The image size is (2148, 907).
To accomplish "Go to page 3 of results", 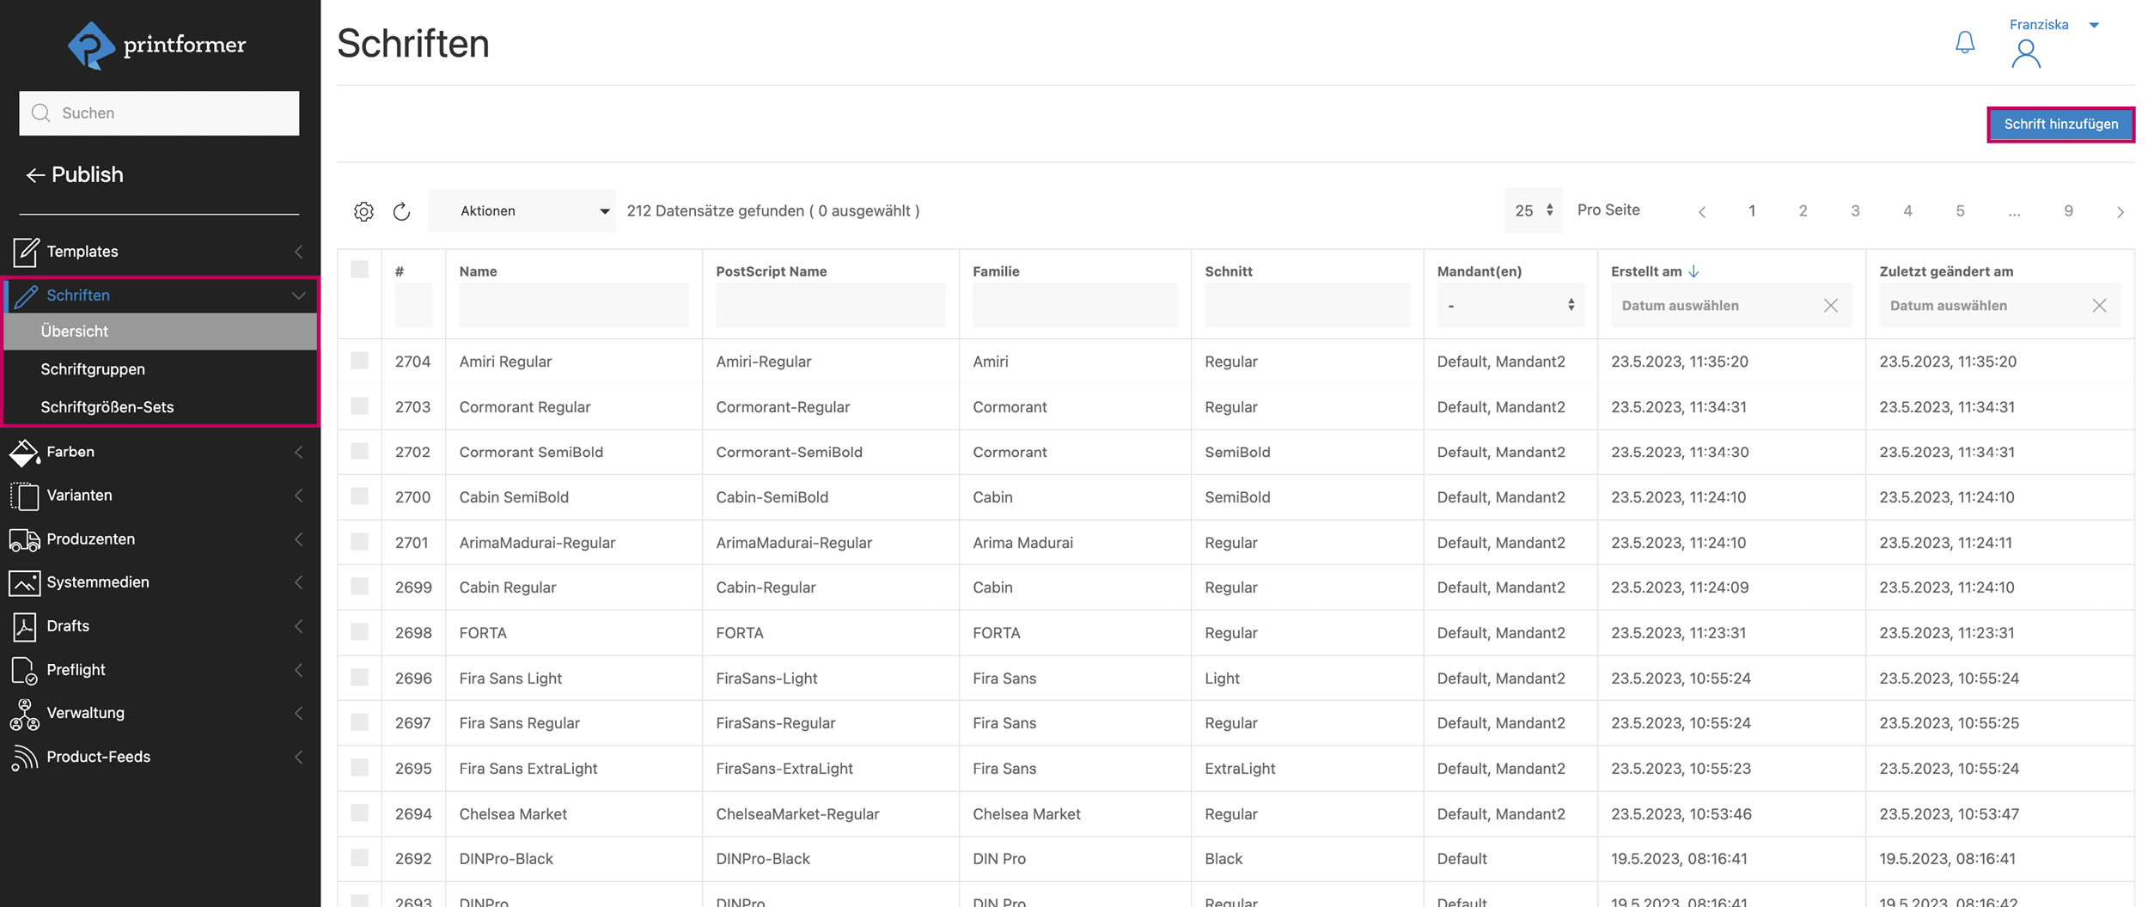I will [1855, 211].
